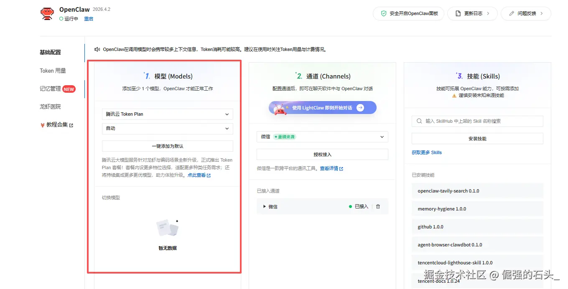The height and width of the screenshot is (289, 568).
Task: Go to the 龙虾医院 tab
Action: [50, 106]
